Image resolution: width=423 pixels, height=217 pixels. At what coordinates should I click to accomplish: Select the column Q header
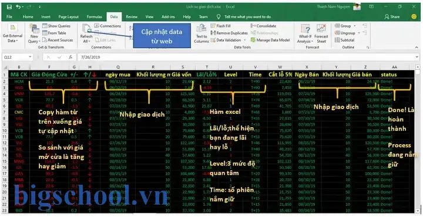click(x=118, y=67)
